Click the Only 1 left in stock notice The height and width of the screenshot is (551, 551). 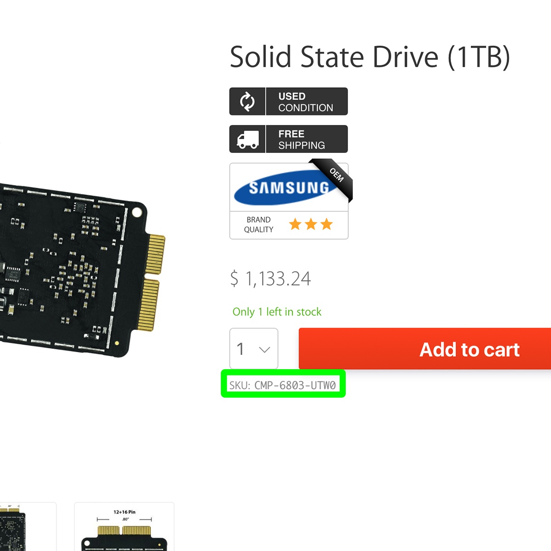pos(277,312)
